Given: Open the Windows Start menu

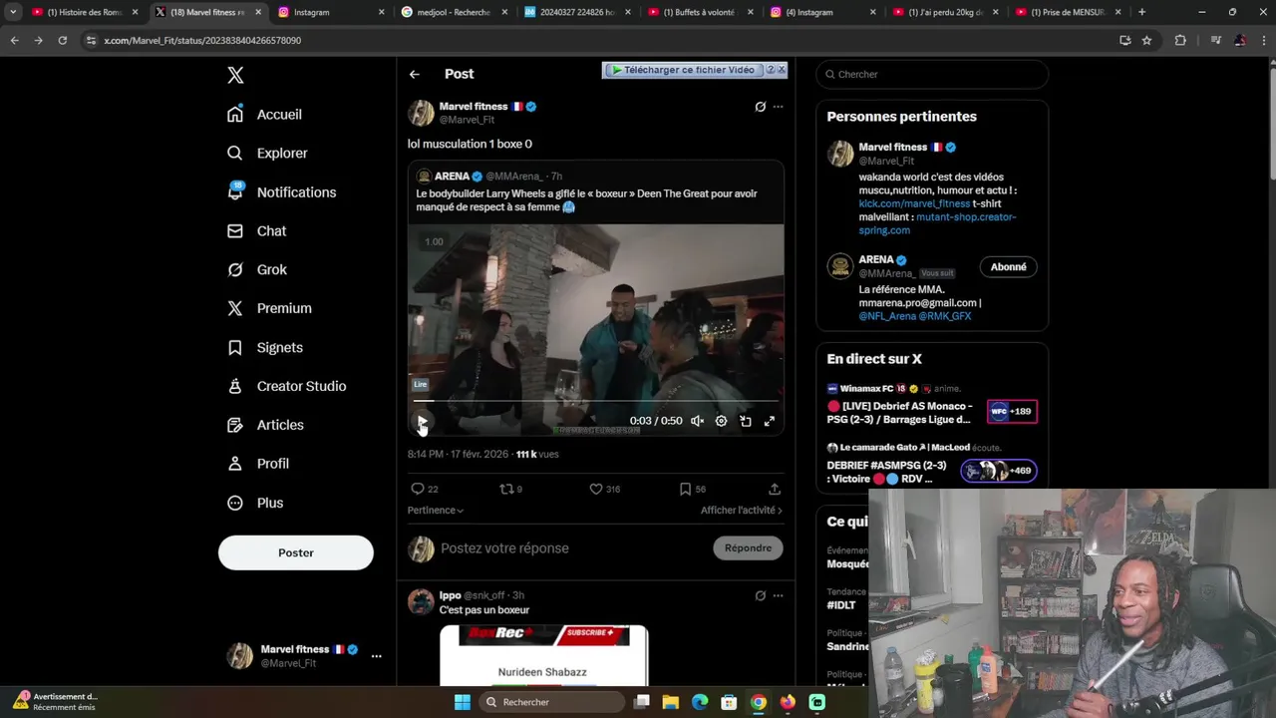Looking at the screenshot, I should (462, 702).
